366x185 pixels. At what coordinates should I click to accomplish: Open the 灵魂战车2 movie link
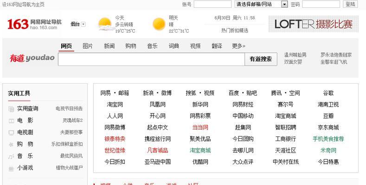[72, 120]
